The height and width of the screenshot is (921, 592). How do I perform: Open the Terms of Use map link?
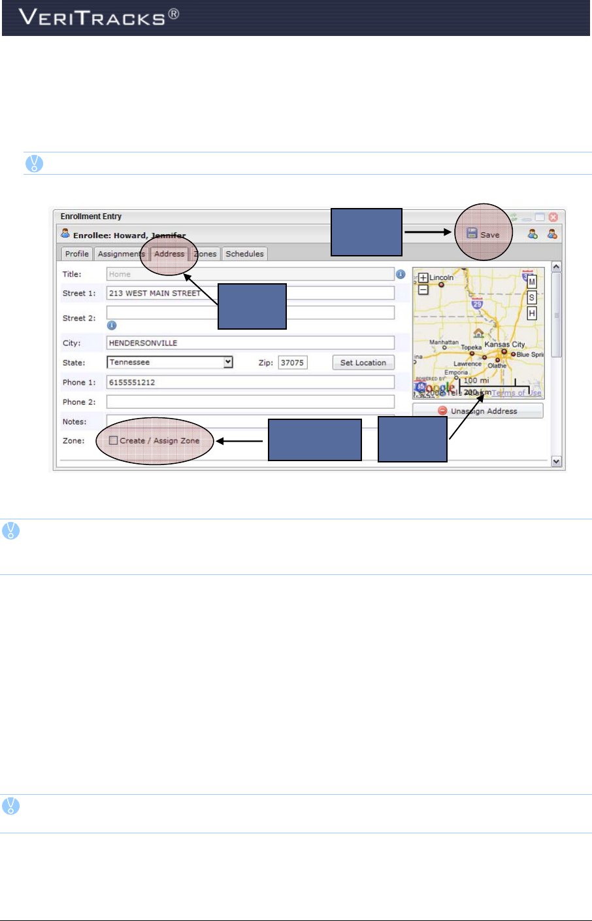click(x=517, y=393)
